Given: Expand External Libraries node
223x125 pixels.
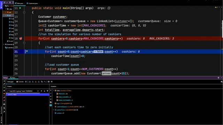Looking at the screenshot, I should [4, 44].
